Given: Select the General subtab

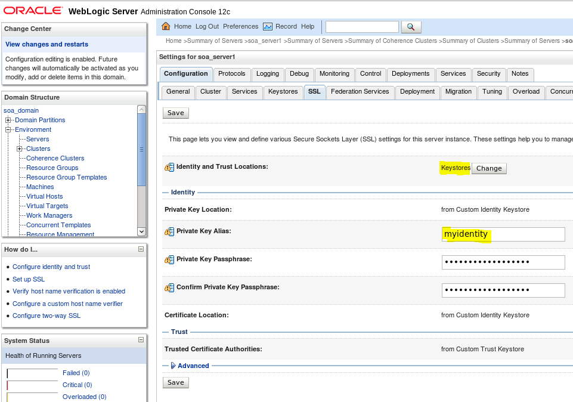Looking at the screenshot, I should coord(178,92).
